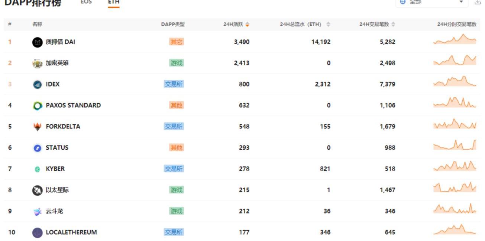Click the 以太星际 name text
The image size is (485, 241).
[57, 190]
